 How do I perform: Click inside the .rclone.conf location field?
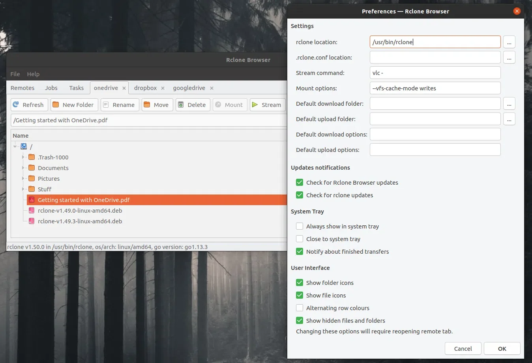(434, 57)
